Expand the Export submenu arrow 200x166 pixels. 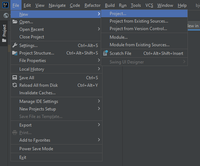(99, 125)
